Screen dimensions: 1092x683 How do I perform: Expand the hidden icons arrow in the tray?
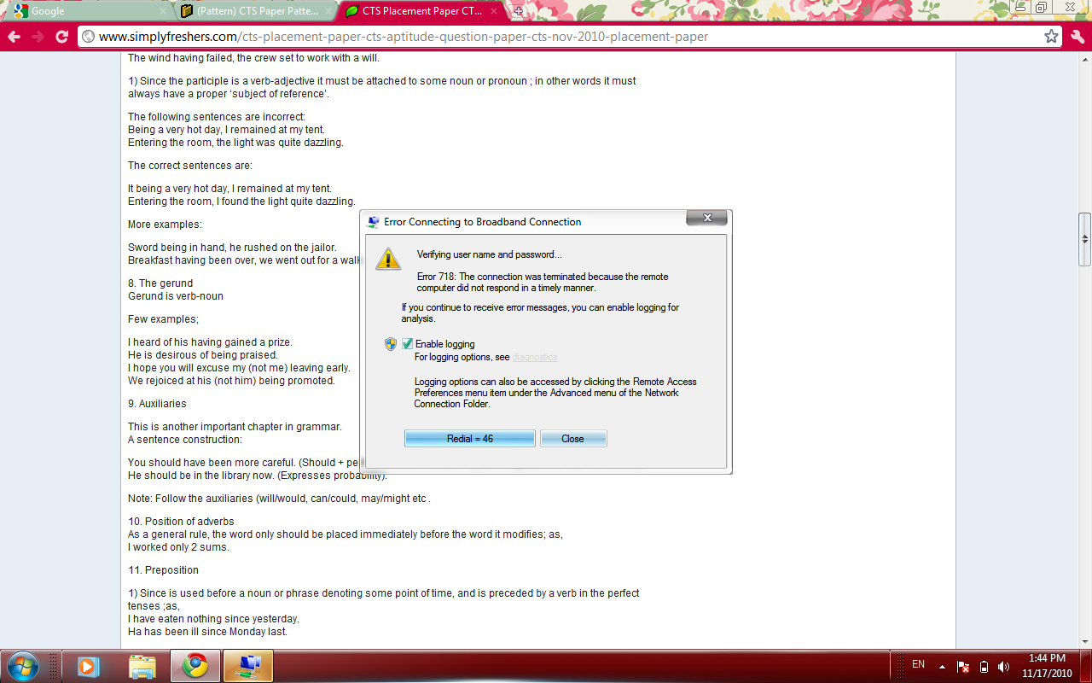[x=942, y=665]
